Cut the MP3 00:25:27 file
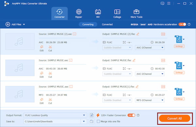 point(50,101)
